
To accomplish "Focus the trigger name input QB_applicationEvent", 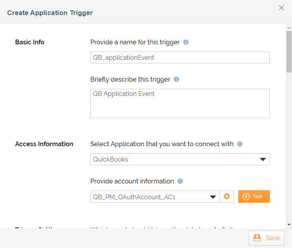I will (180, 57).
